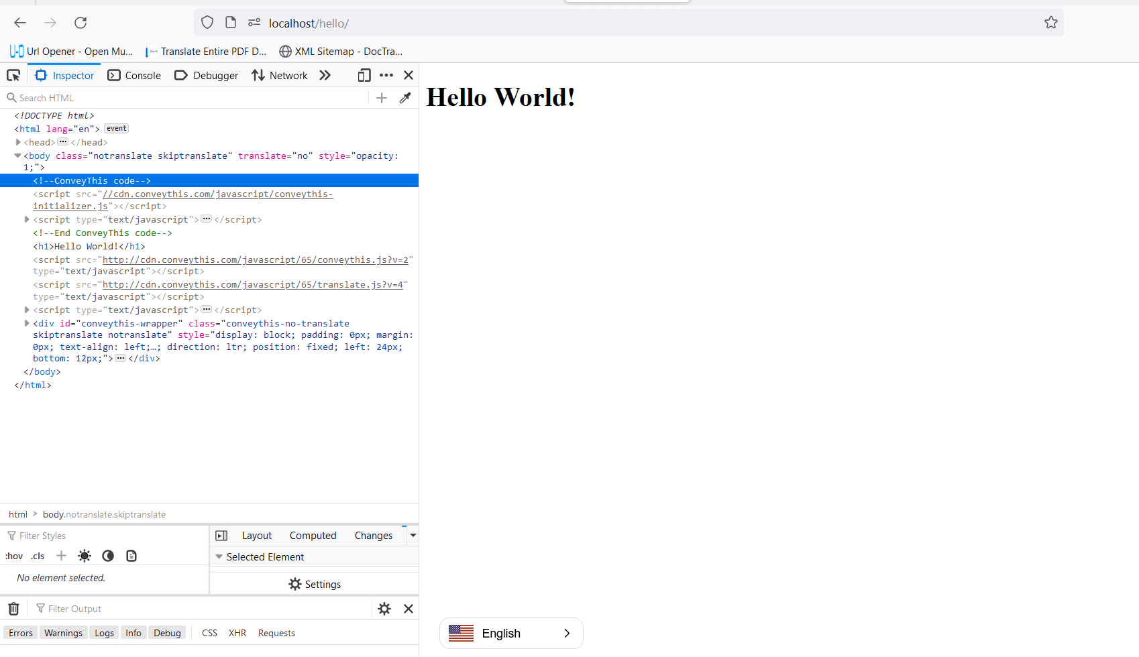Screen dimensions: 1139x657
Task: Toggle the Info console filter
Action: pyautogui.click(x=133, y=633)
